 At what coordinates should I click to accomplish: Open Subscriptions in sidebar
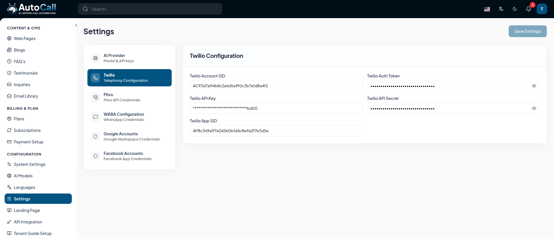tap(38, 130)
